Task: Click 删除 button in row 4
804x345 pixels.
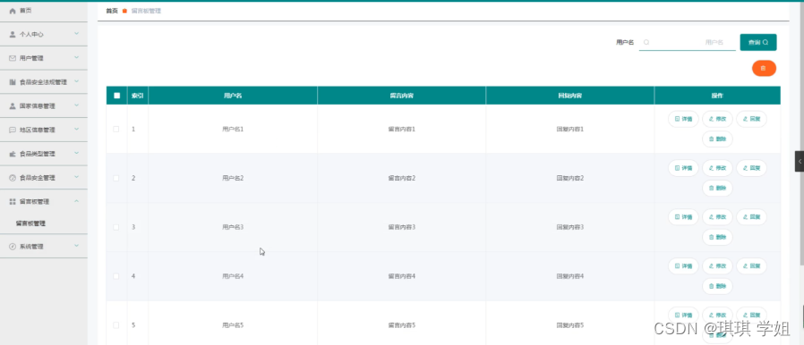Action: click(x=717, y=286)
